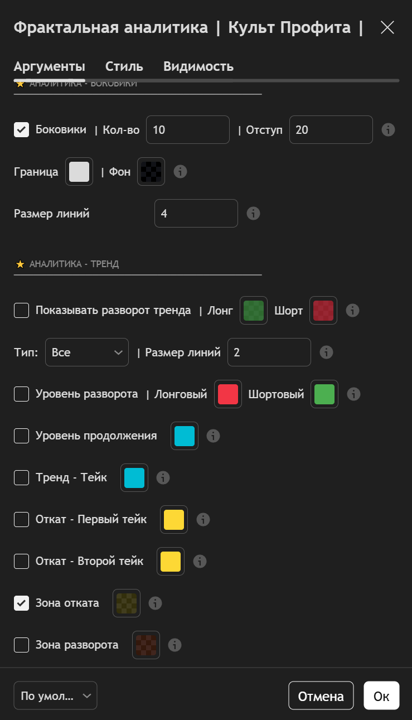Switch to the Видимость tab
Viewport: 412px width, 720px height.
click(198, 67)
